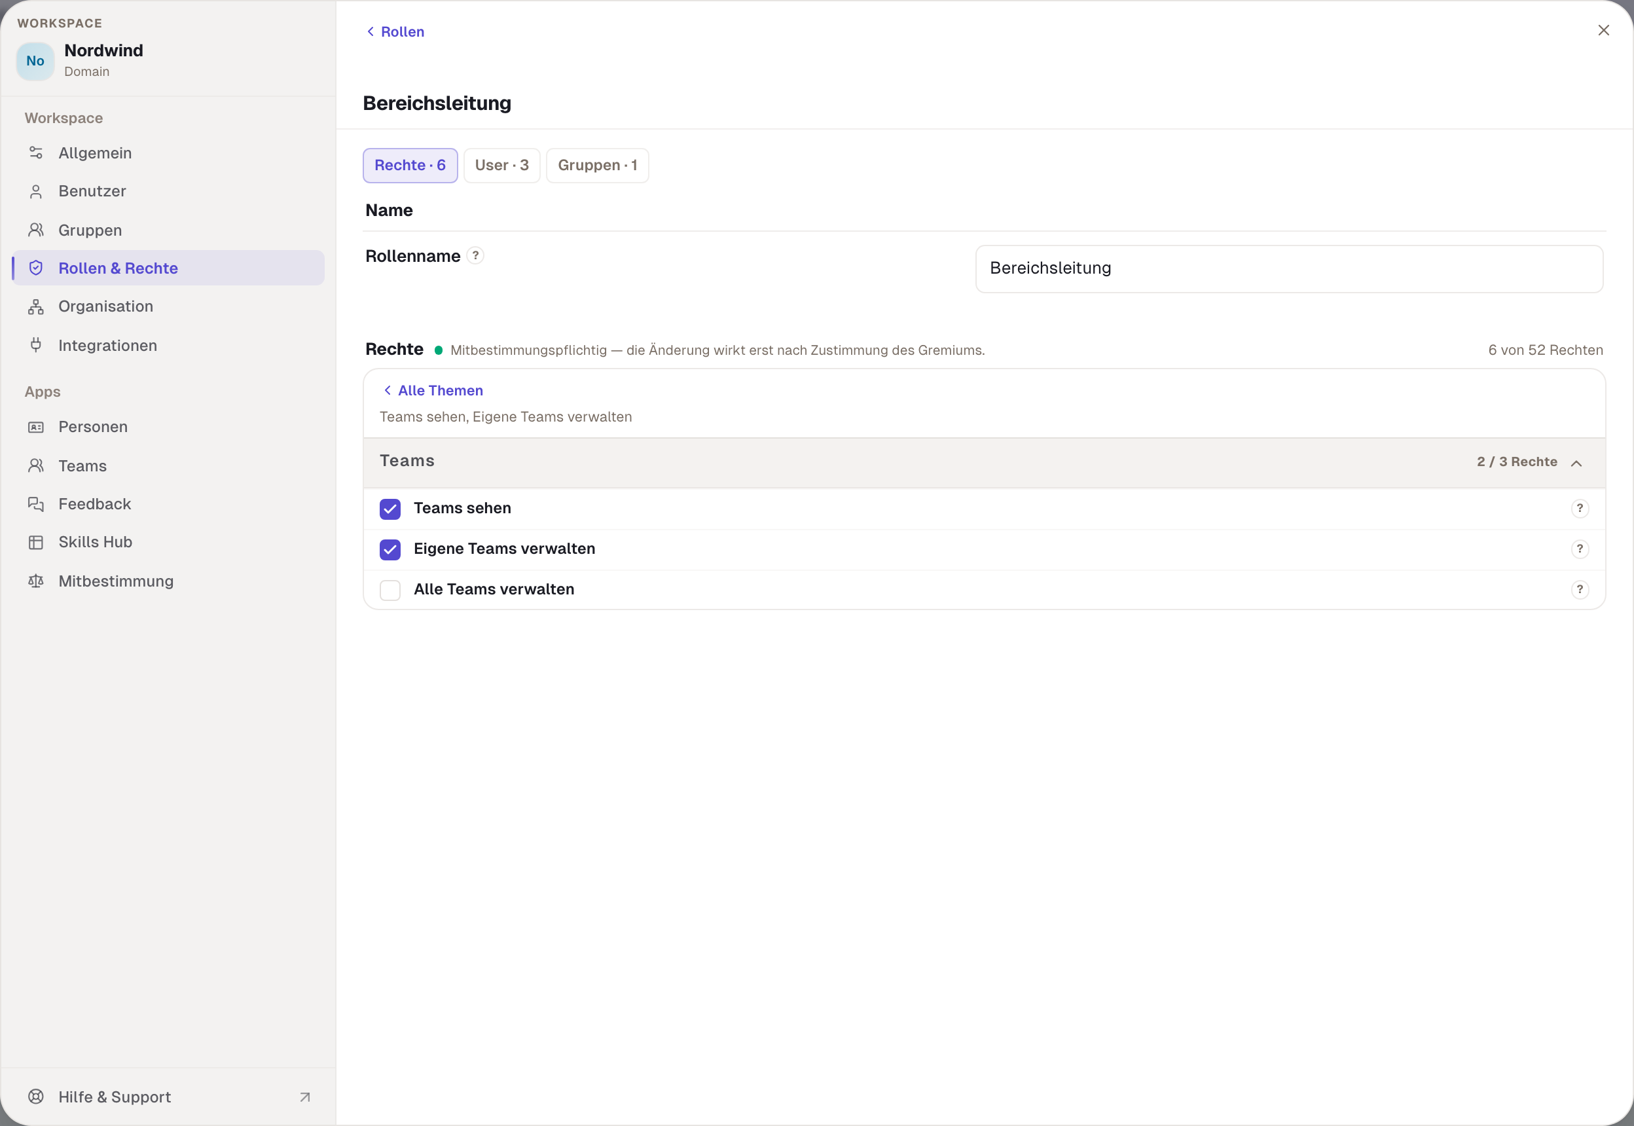Screen dimensions: 1634x1126
Task: Click the Skills Hub table icon
Action: (36, 542)
